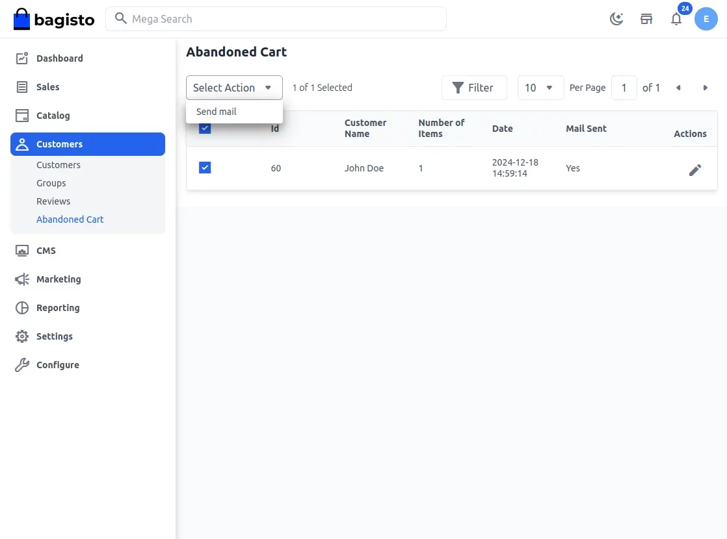Open Configure menu label
Image resolution: width=727 pixels, height=539 pixels.
[57, 365]
